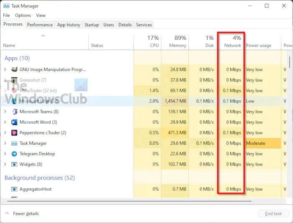
Task: Switch to the App history tab
Action: (x=69, y=25)
